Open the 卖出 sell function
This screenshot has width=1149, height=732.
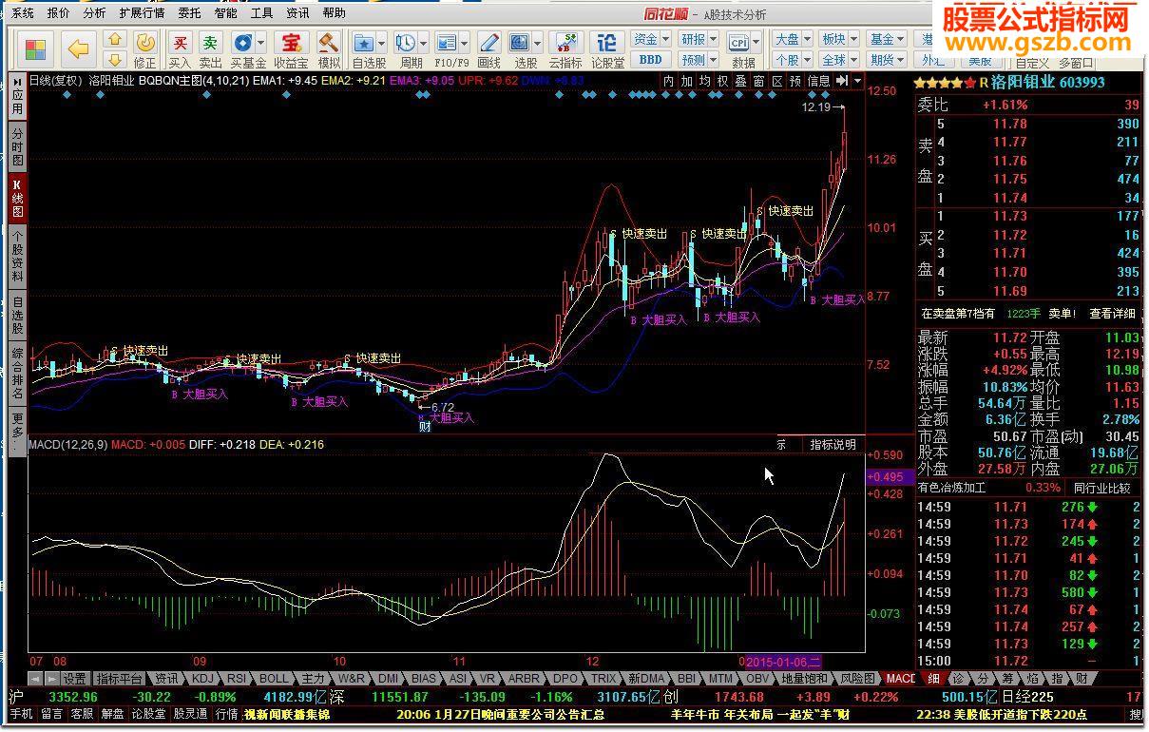coord(210,49)
